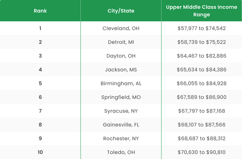Select the $67,797 to $87,168 income cell
The height and width of the screenshot is (159, 242).
point(201,111)
